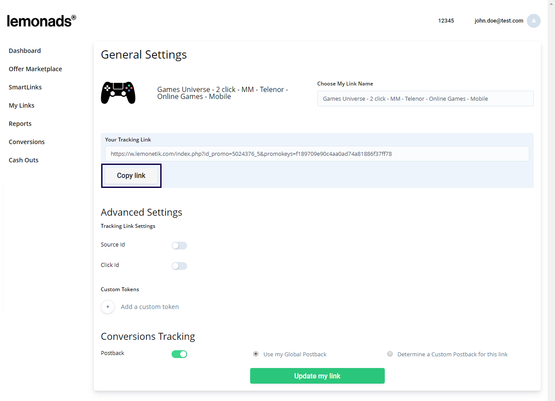The width and height of the screenshot is (555, 401).
Task: Focus the Choose My Link Name field
Action: 425,99
